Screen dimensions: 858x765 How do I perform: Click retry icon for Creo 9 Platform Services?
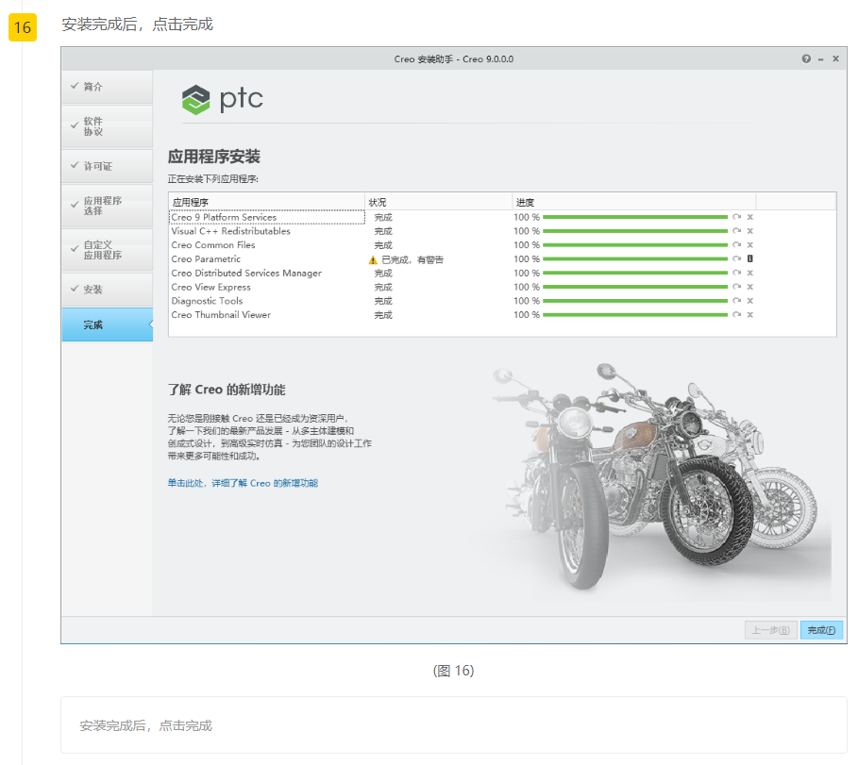point(736,217)
